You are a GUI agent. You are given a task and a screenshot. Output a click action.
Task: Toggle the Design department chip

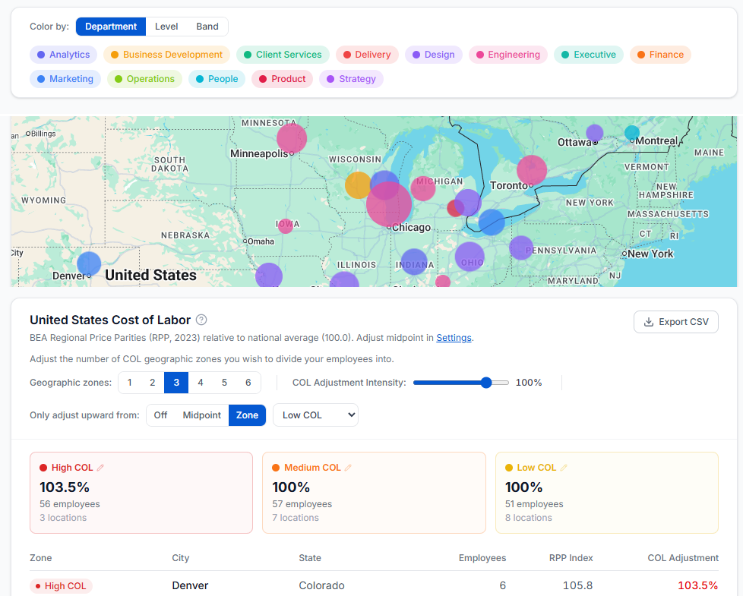pyautogui.click(x=434, y=55)
